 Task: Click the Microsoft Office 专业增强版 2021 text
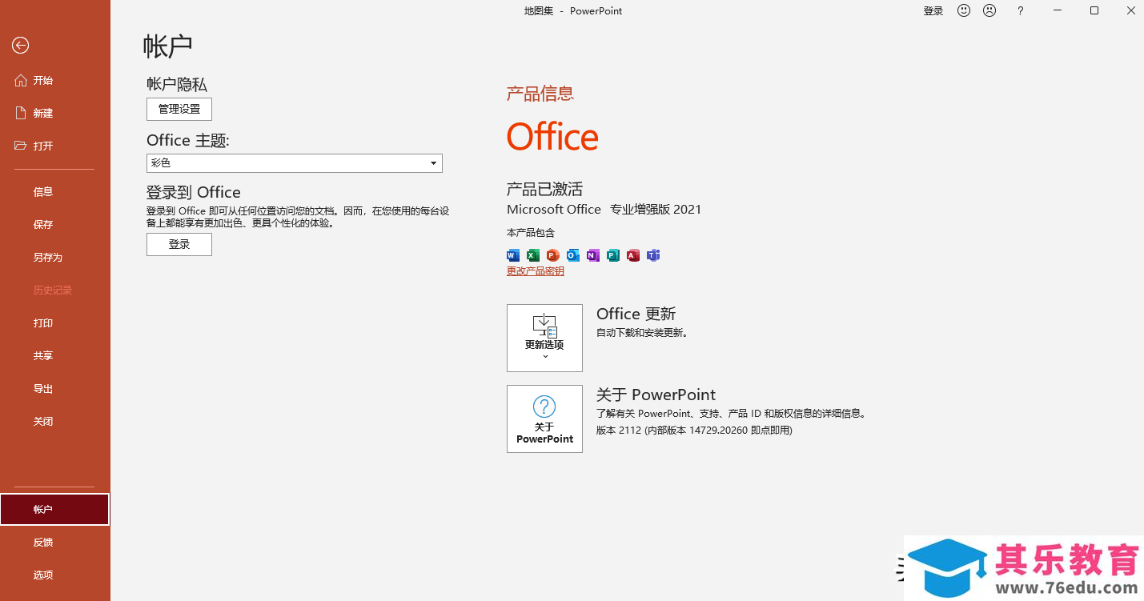[604, 209]
